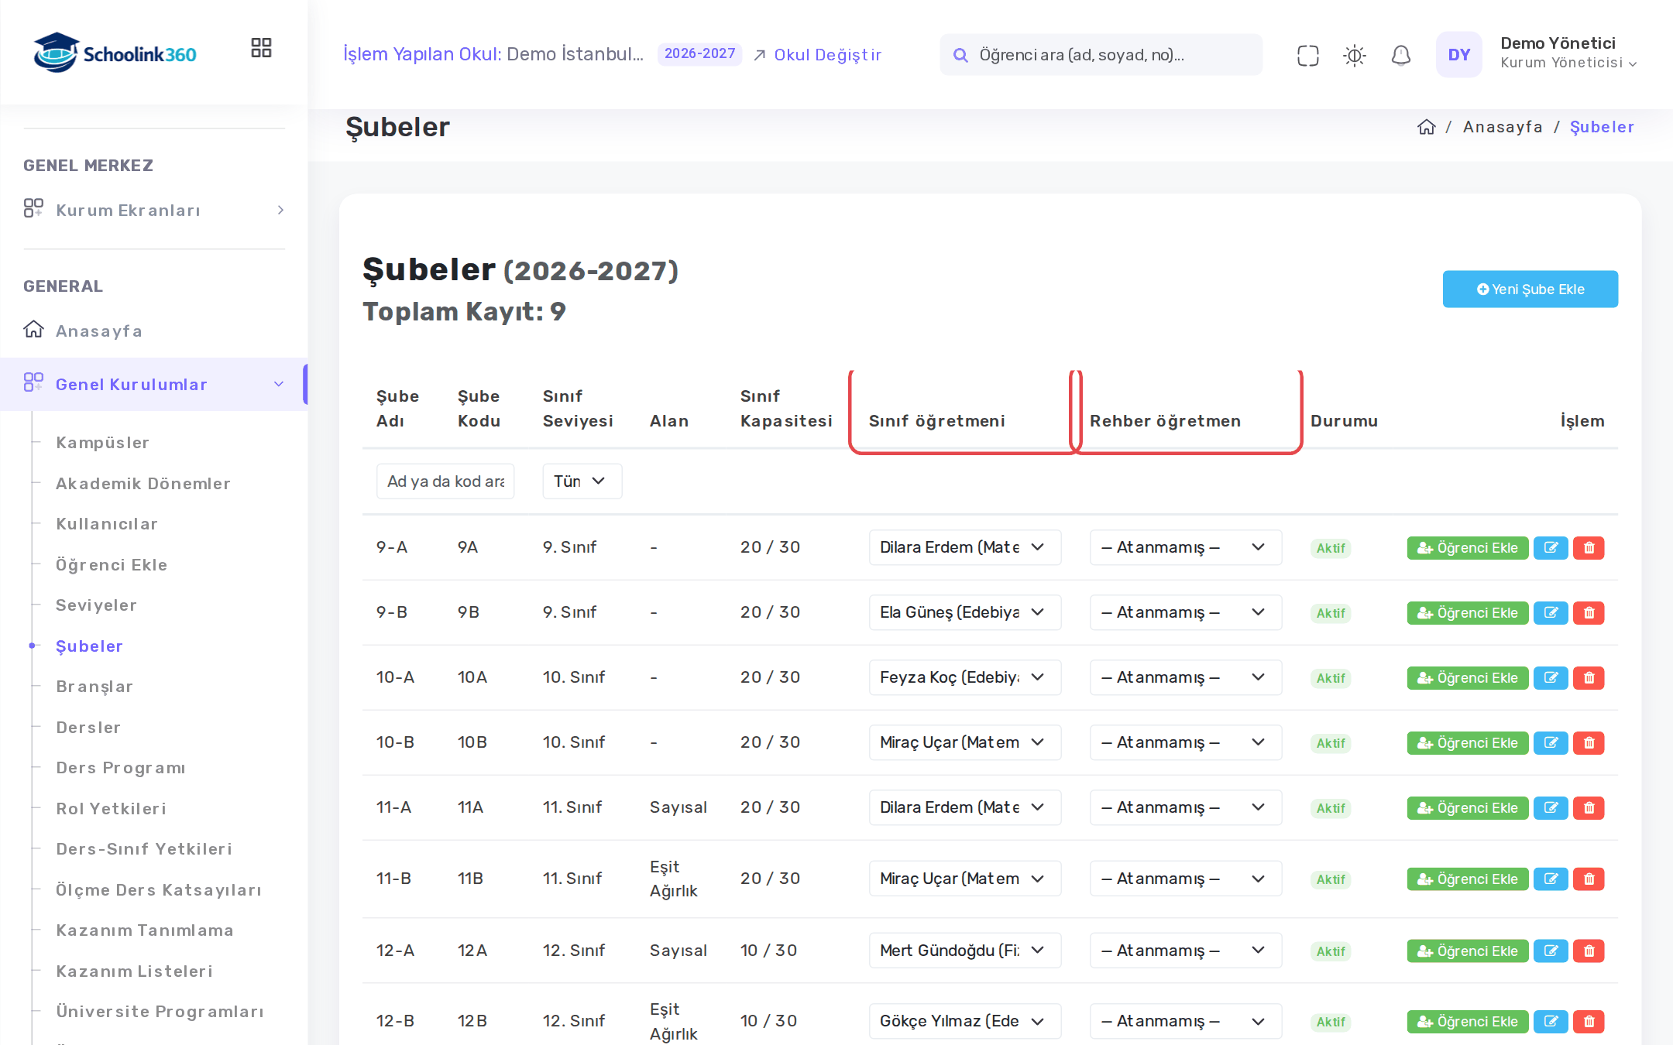The image size is (1673, 1045).
Task: Click the DY user avatar
Action: coord(1458,55)
